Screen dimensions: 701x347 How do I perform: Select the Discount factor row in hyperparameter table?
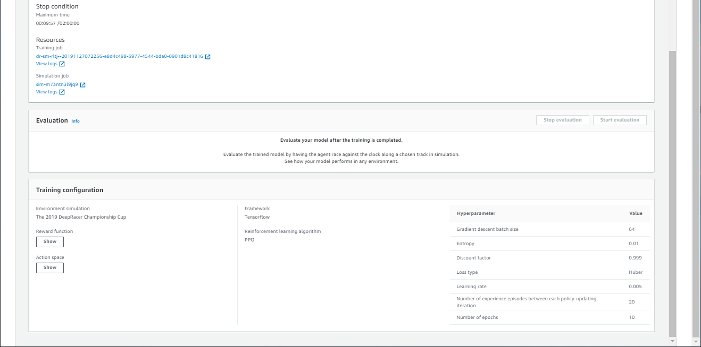tap(549, 258)
